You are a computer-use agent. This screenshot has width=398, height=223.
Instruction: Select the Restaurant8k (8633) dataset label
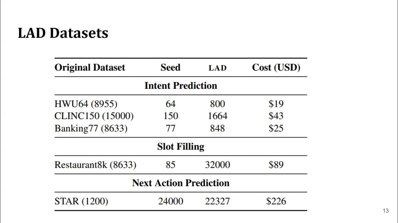coord(95,165)
